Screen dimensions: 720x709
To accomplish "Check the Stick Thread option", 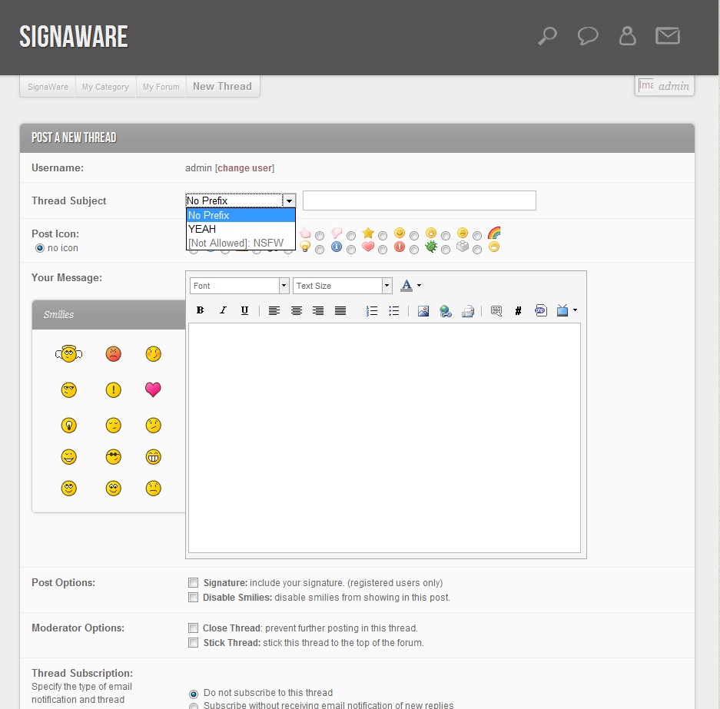I will pyautogui.click(x=194, y=642).
